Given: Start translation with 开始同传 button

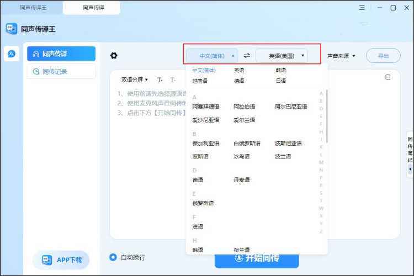Looking at the screenshot, I should 257,261.
